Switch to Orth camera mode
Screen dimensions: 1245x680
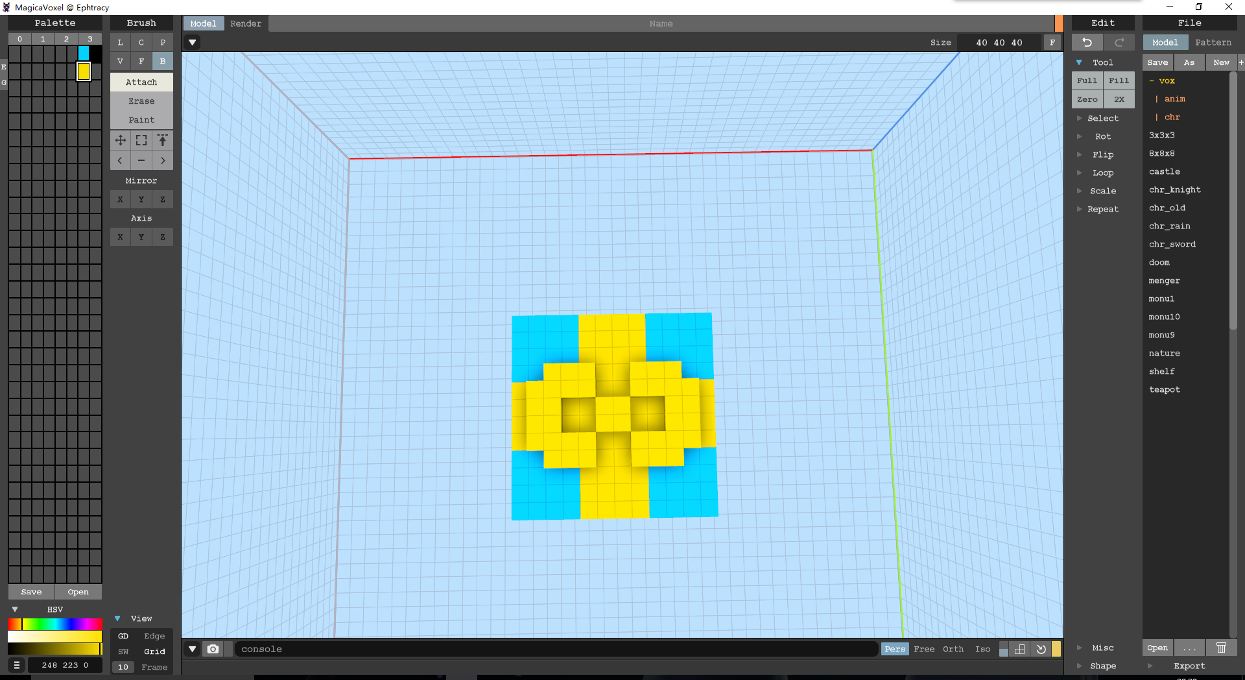tap(953, 649)
